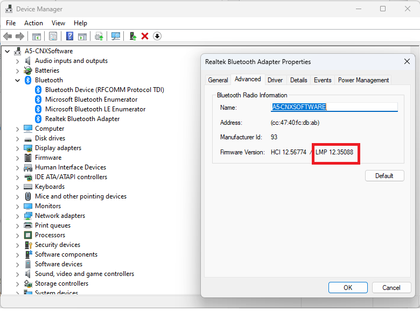Switch to the Events tab
420x312 pixels.
pos(323,80)
